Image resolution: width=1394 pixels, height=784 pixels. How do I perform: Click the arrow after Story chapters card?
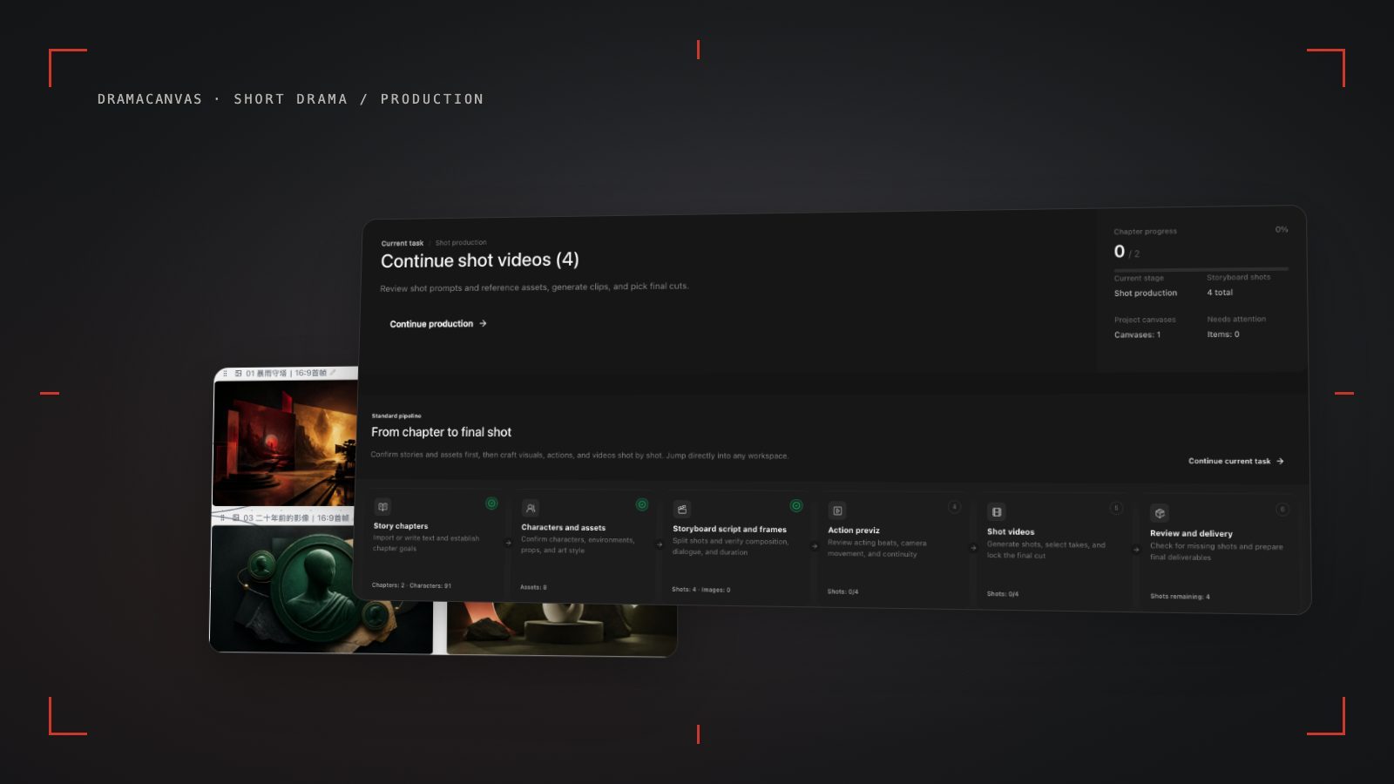point(509,543)
